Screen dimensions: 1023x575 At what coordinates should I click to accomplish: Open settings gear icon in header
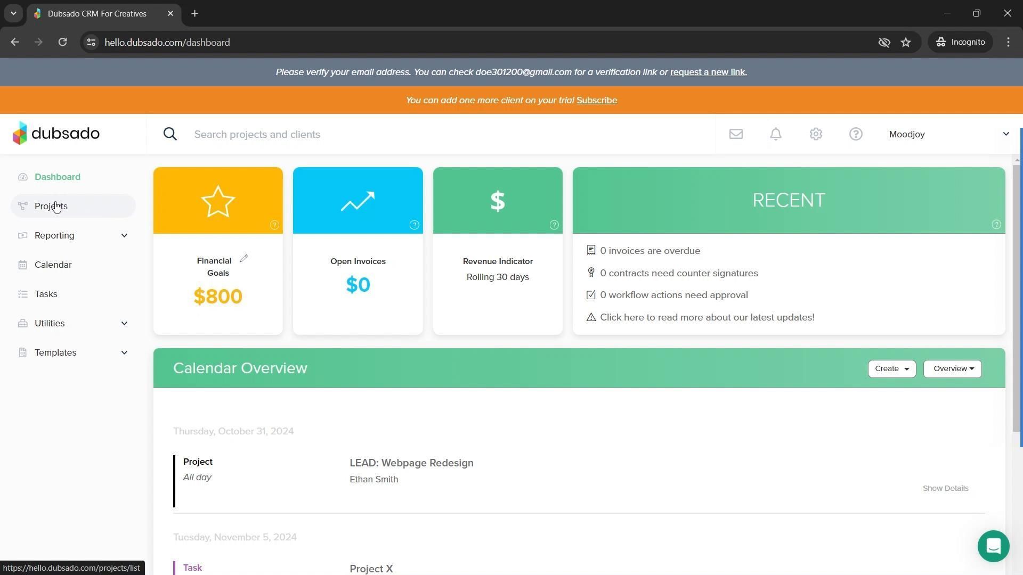(816, 134)
